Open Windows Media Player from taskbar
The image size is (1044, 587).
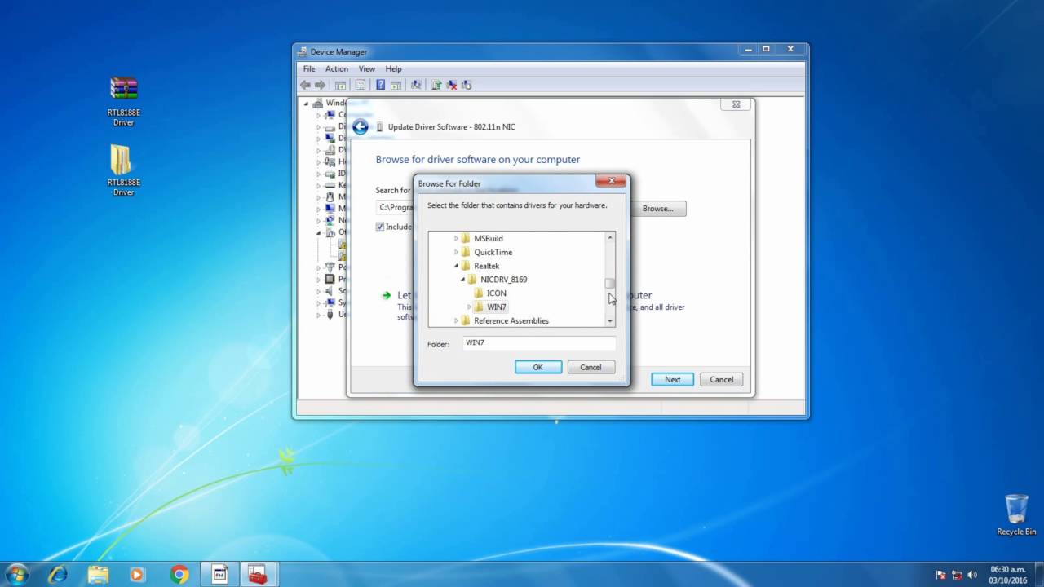137,574
